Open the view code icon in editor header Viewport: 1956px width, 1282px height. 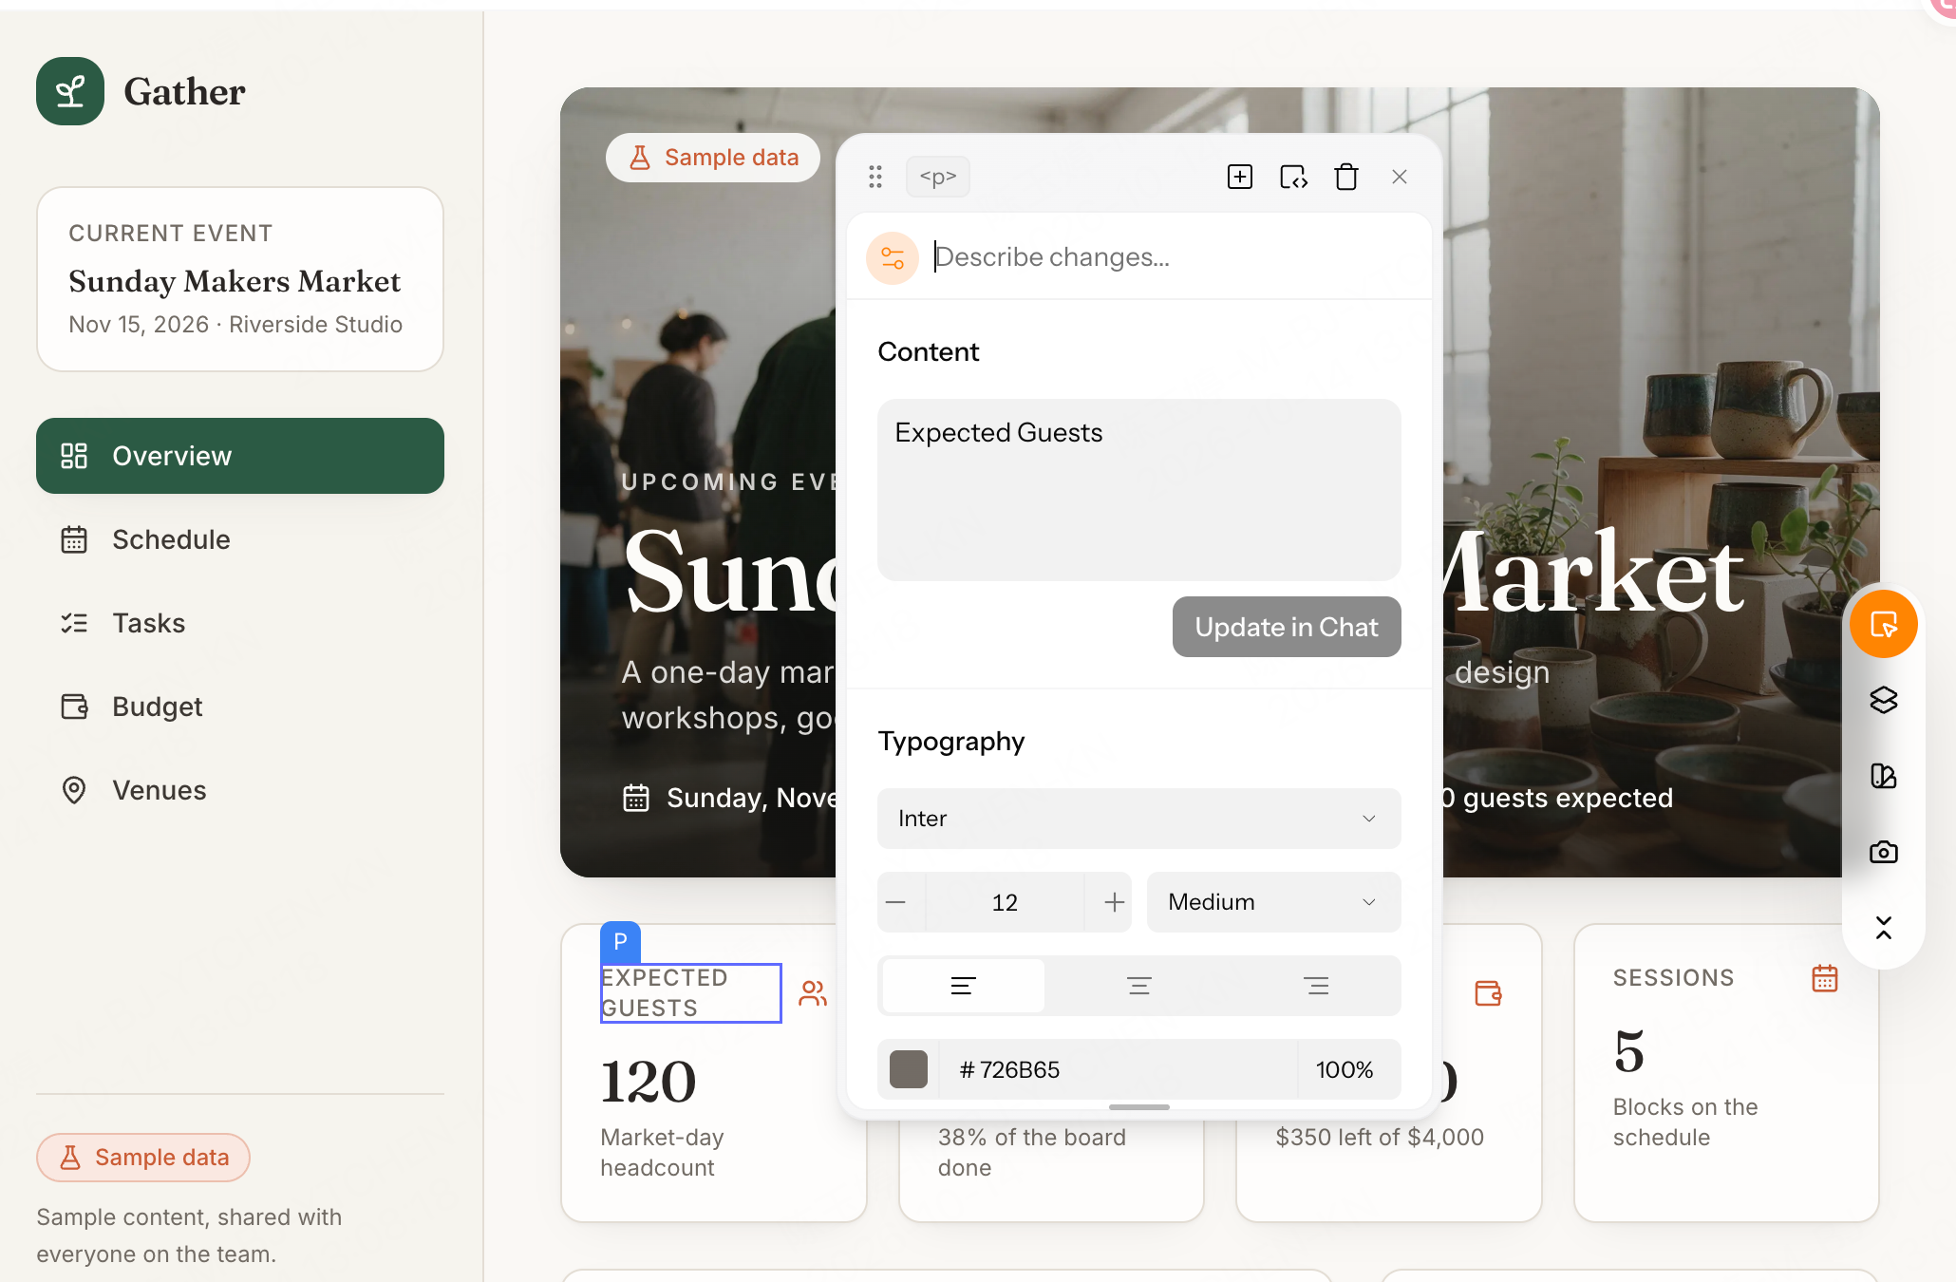[1293, 177]
